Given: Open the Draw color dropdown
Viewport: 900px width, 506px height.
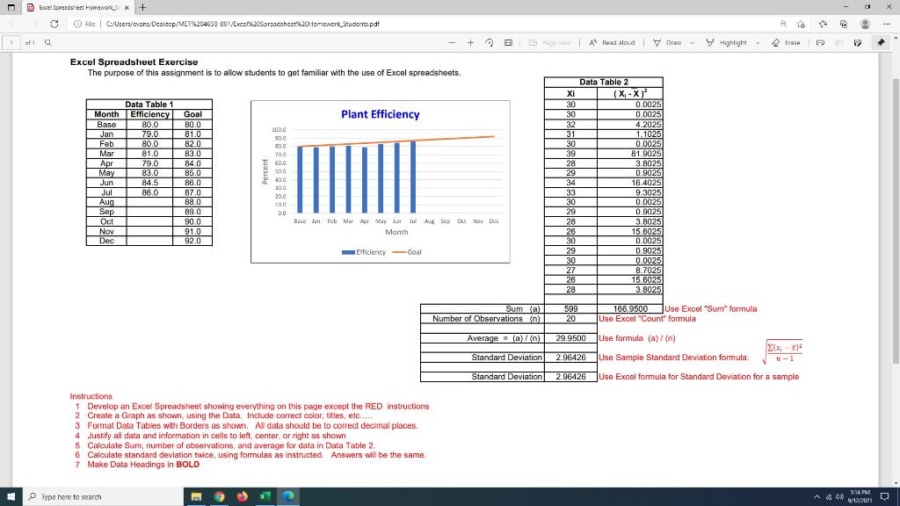Looking at the screenshot, I should 691,41.
